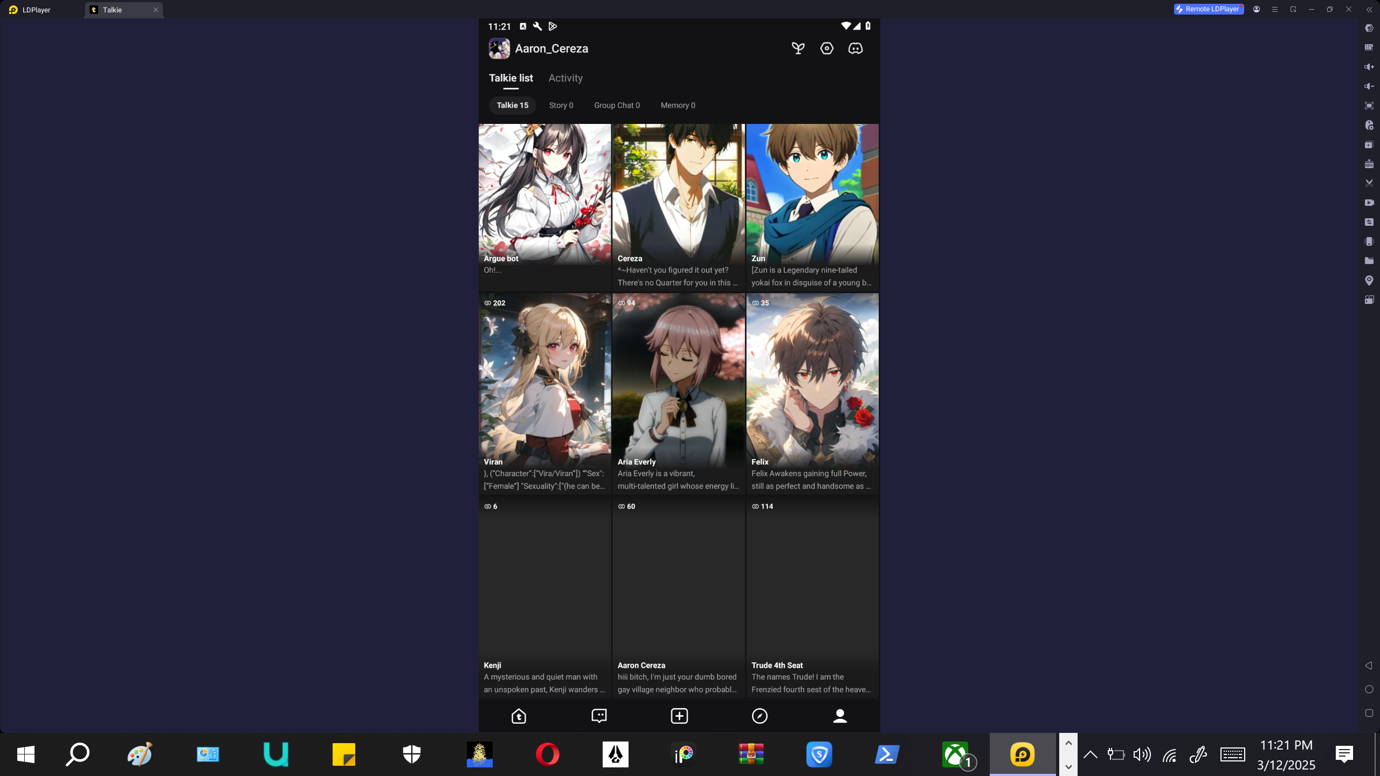Image resolution: width=1380 pixels, height=776 pixels.
Task: Go to Talkie home tab in bottom navigation
Action: [519, 716]
